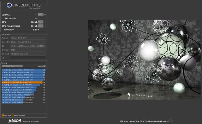202x124 pixels.
Task: Select ranking row 11 Core i7-3720QM
Action: 24,95
